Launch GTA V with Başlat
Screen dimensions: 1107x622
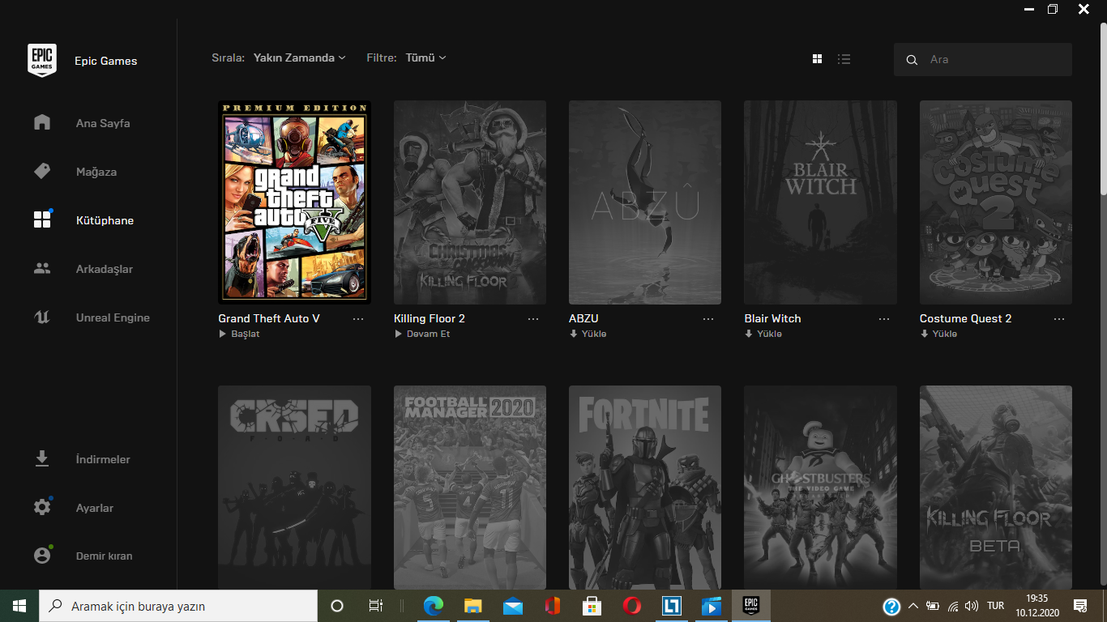(x=239, y=334)
